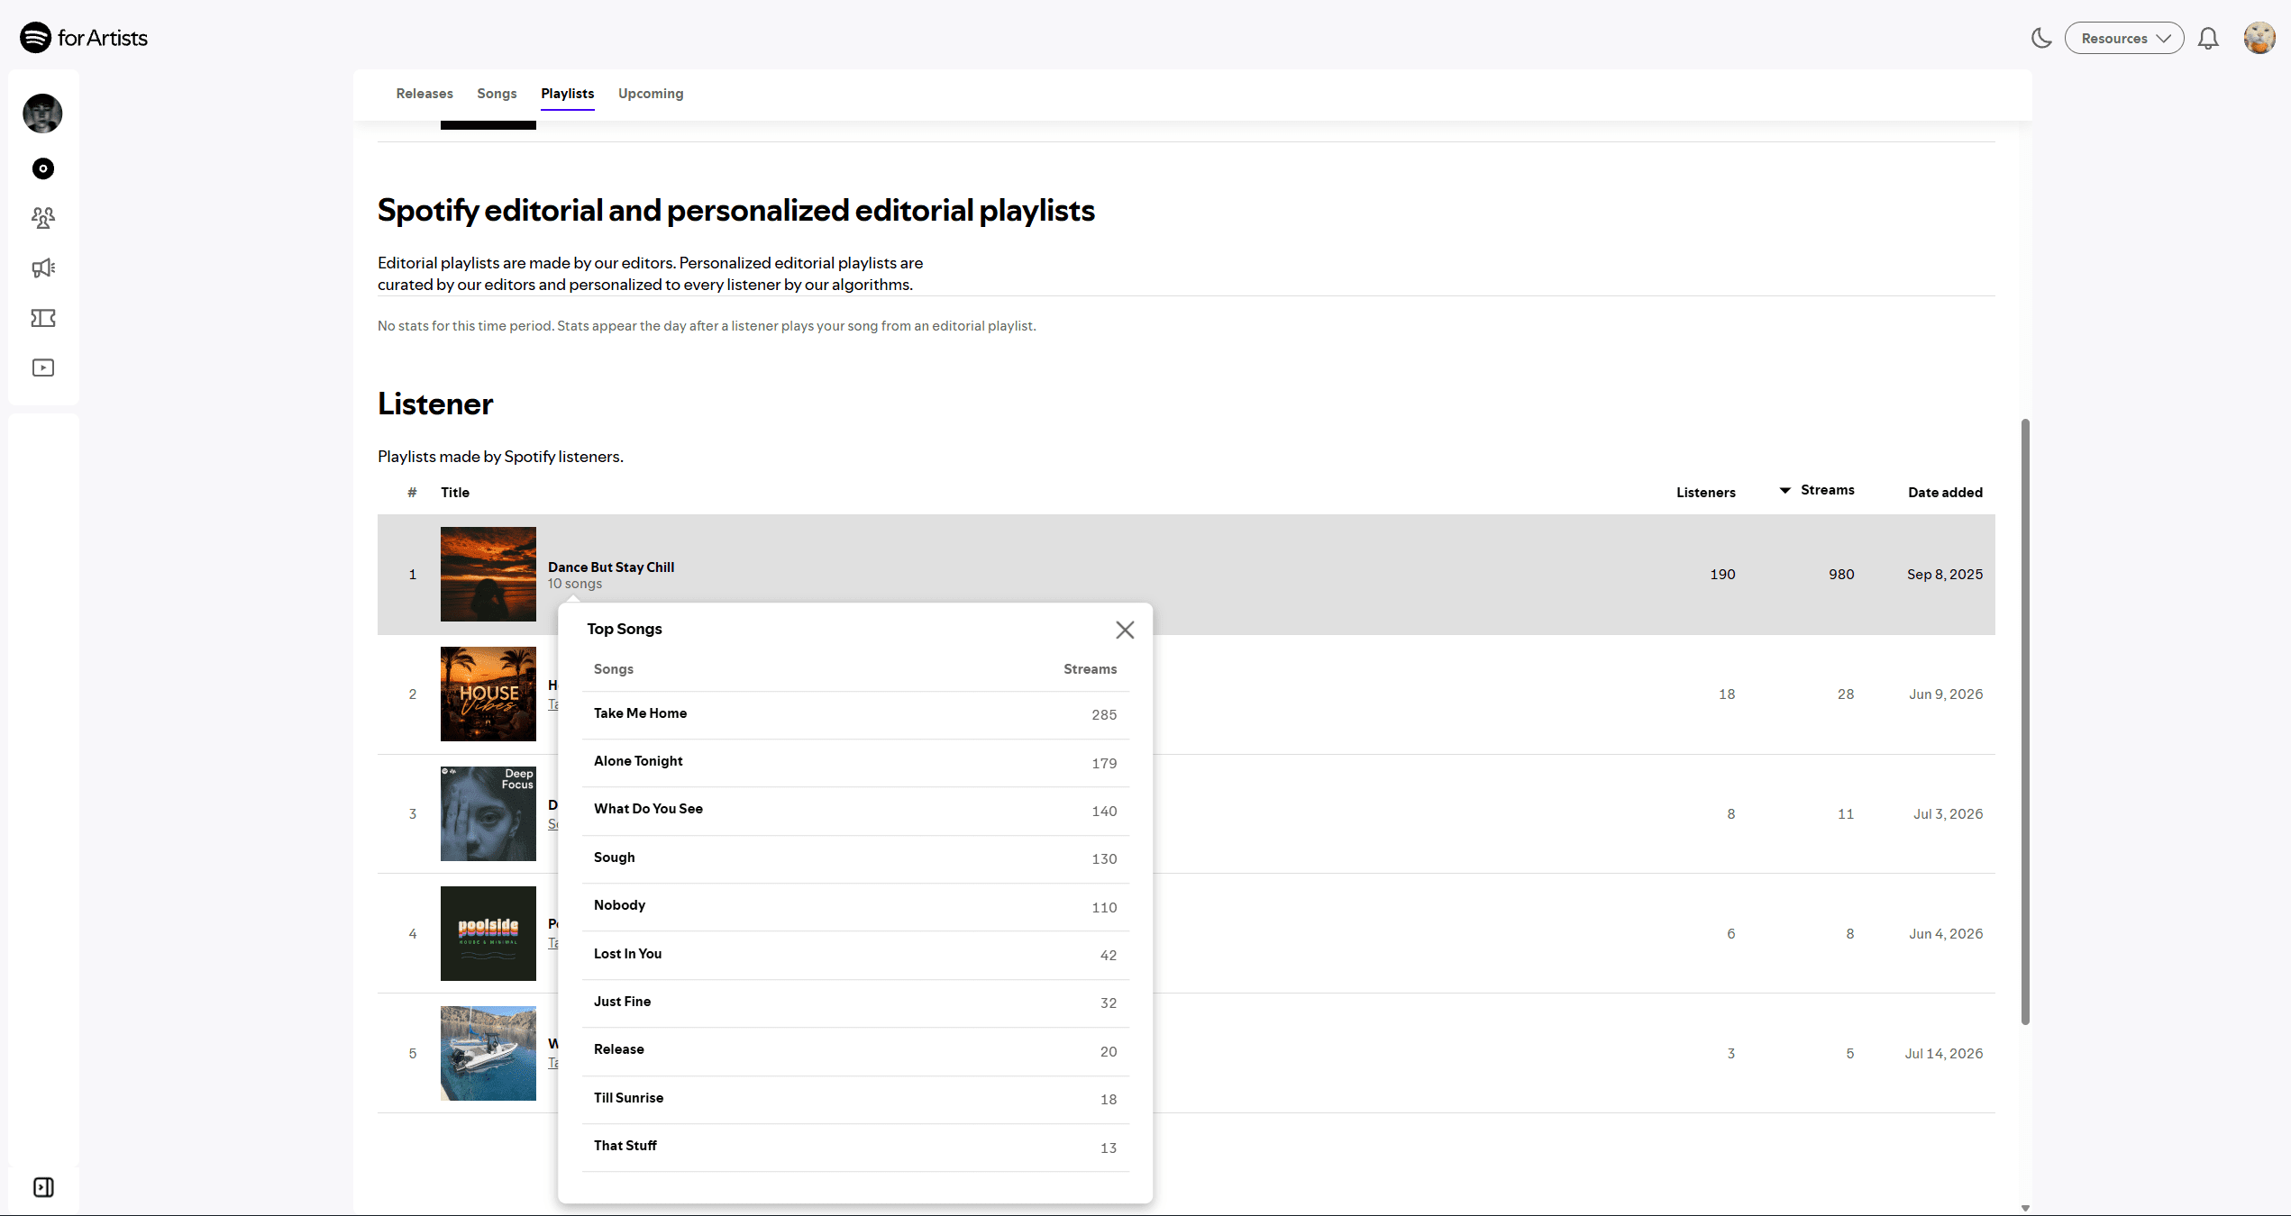2291x1216 pixels.
Task: Open the video play icon in sidebar
Action: [42, 368]
